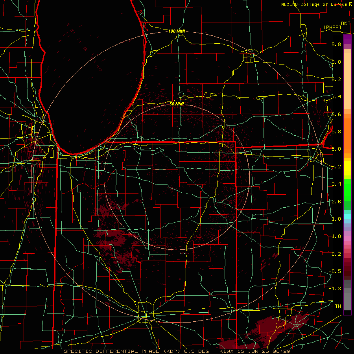Click the cyan band of the color bar
354x354 pixels.
[x=347, y=216]
